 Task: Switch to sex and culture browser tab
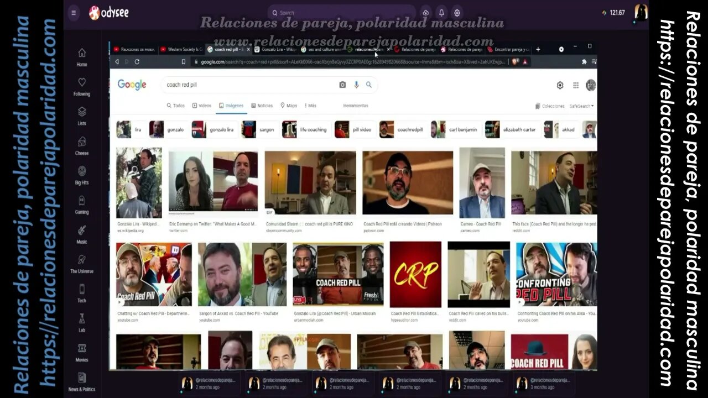click(x=322, y=49)
